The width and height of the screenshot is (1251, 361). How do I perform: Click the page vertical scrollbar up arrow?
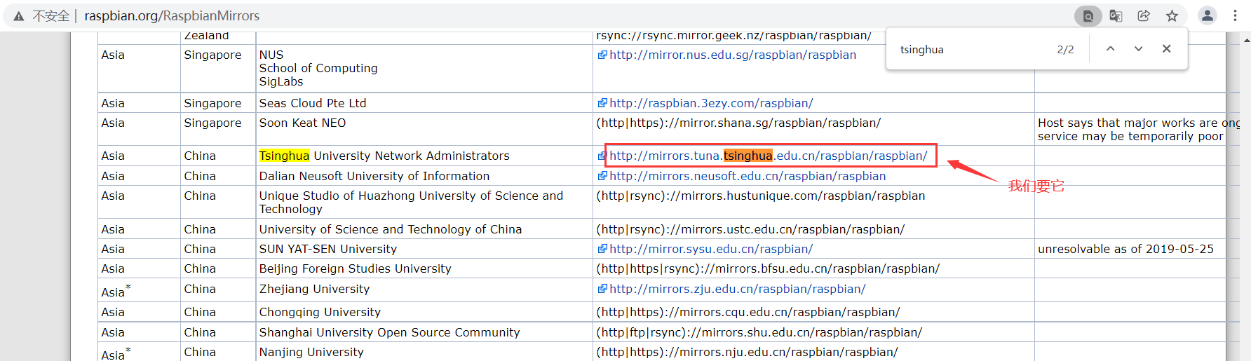1247,41
